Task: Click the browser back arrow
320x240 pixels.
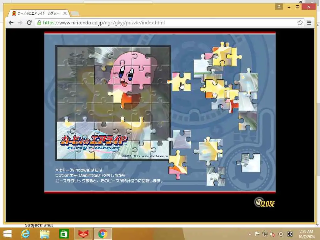Action: coord(11,22)
